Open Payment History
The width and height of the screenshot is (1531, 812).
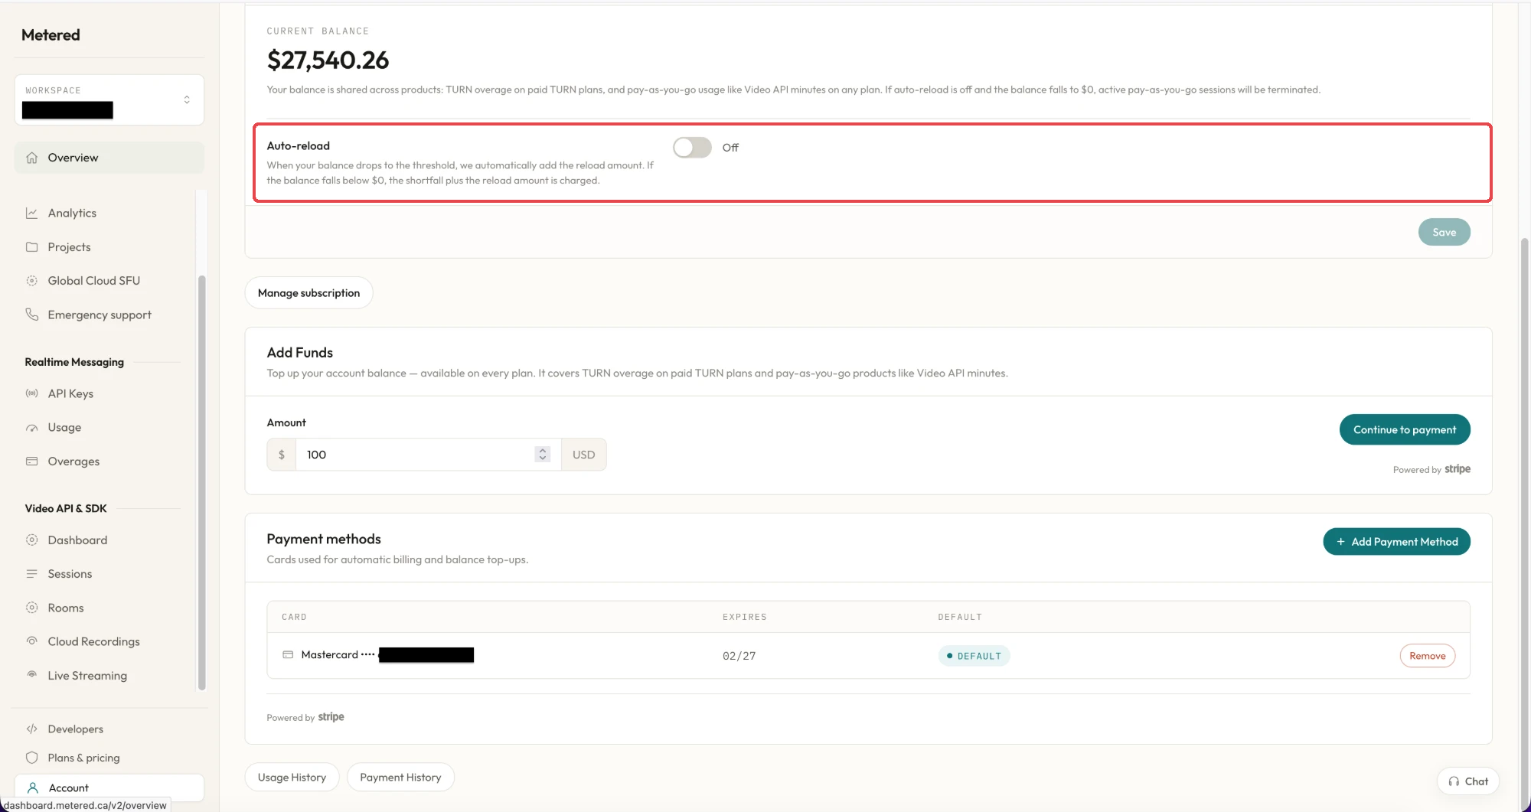(400, 777)
